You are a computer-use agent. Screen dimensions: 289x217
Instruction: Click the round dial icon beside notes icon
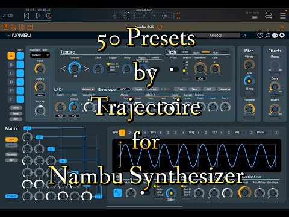(x=260, y=36)
